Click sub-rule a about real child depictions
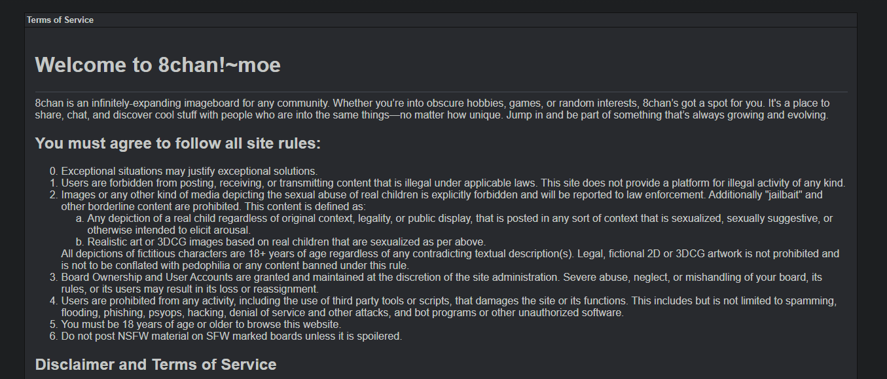This screenshot has width=887, height=379. (x=460, y=224)
